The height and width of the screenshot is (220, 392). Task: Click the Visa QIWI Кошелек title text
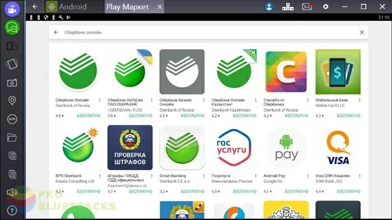tap(333, 176)
